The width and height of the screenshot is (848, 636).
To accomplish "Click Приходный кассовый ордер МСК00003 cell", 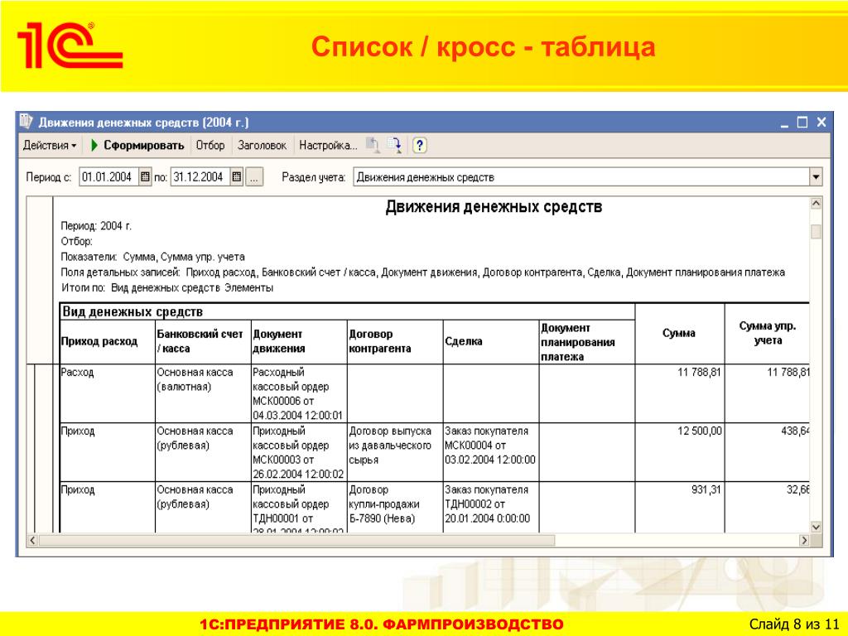I will coord(299,452).
